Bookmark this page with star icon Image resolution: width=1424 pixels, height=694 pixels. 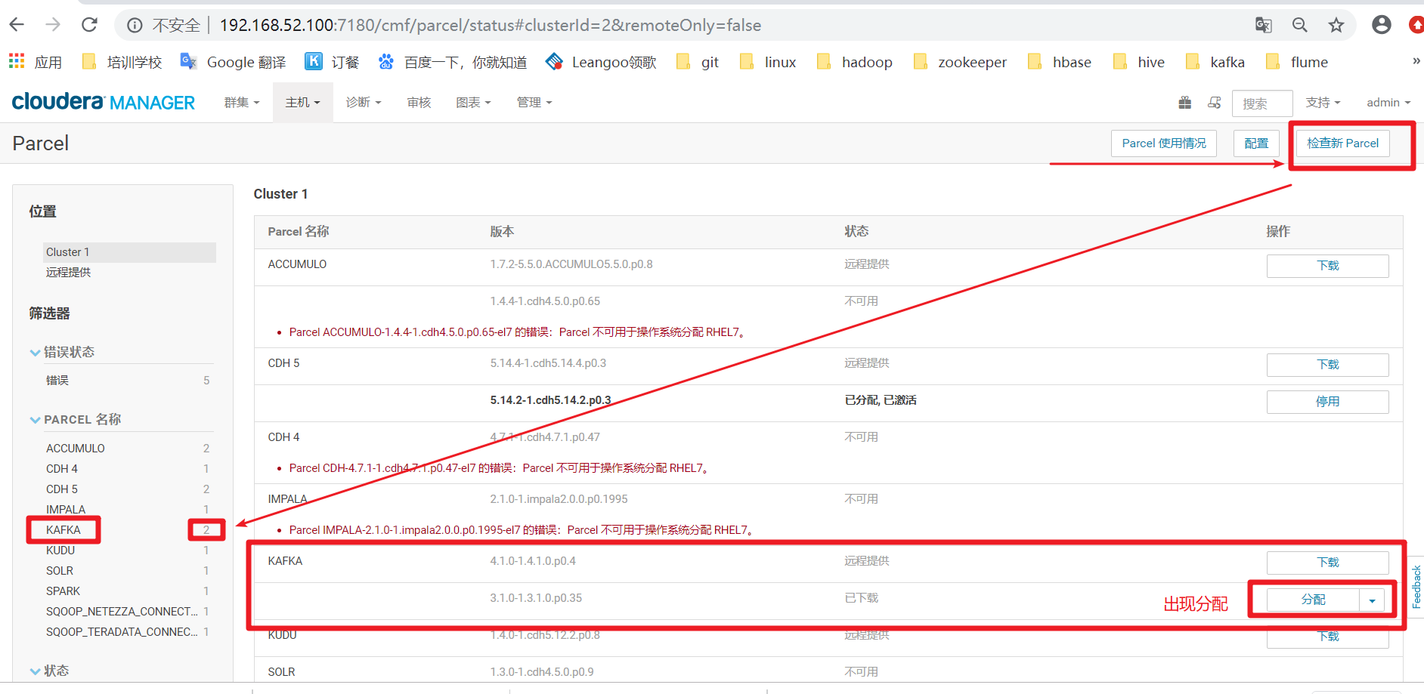(x=1336, y=25)
